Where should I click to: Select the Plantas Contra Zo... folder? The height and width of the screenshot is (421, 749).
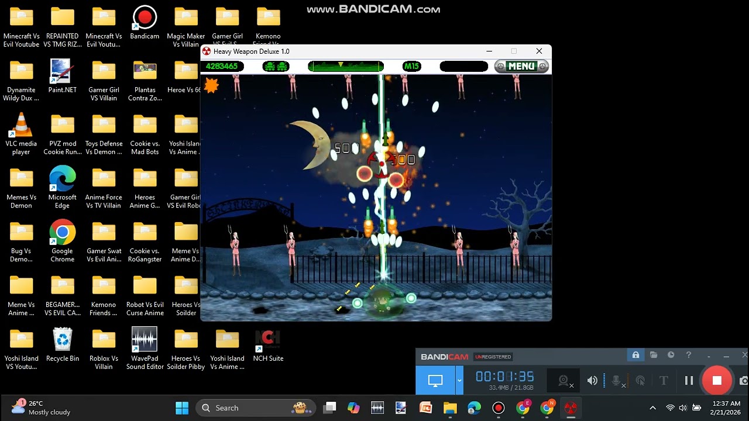[x=145, y=81]
